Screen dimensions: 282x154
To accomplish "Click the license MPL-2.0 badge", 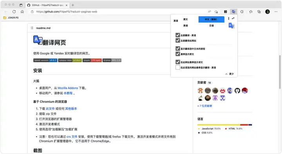I will [112, 60].
